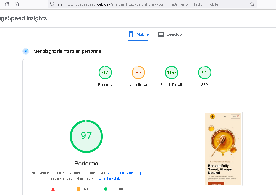Open the 'Lihat kalkulator' link
Viewport: 276px width, 195px height.
pos(111,178)
